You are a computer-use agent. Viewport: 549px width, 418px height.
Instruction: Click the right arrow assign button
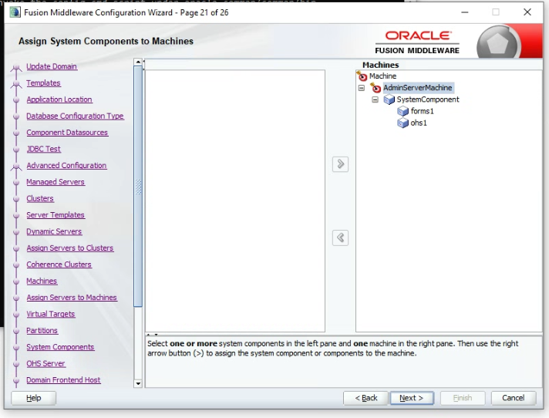click(340, 164)
